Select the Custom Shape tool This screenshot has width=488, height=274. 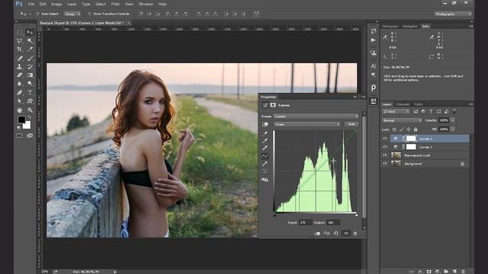click(x=30, y=101)
